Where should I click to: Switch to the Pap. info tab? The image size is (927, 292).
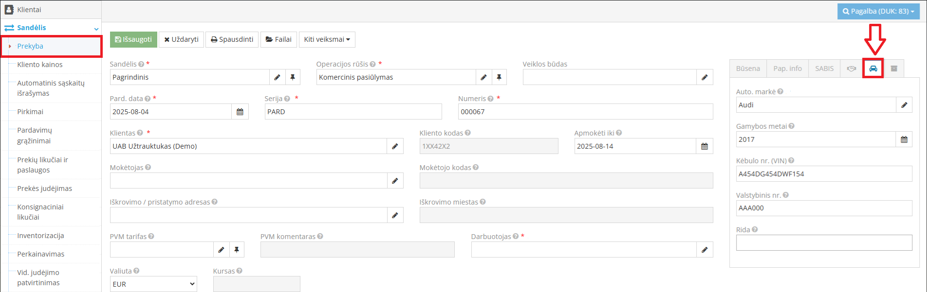coord(787,69)
